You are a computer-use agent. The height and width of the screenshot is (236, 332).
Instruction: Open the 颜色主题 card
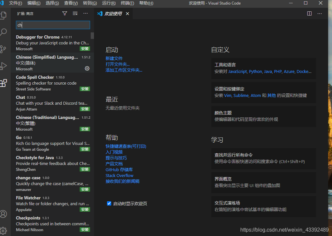pos(264,116)
